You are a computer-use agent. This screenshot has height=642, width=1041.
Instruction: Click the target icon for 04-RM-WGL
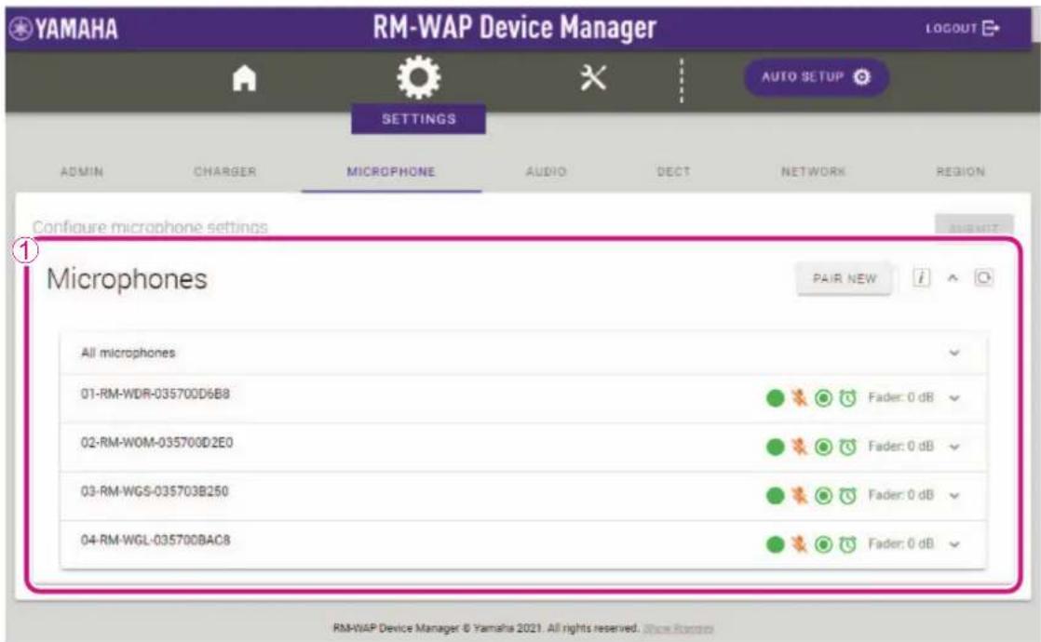tap(823, 544)
